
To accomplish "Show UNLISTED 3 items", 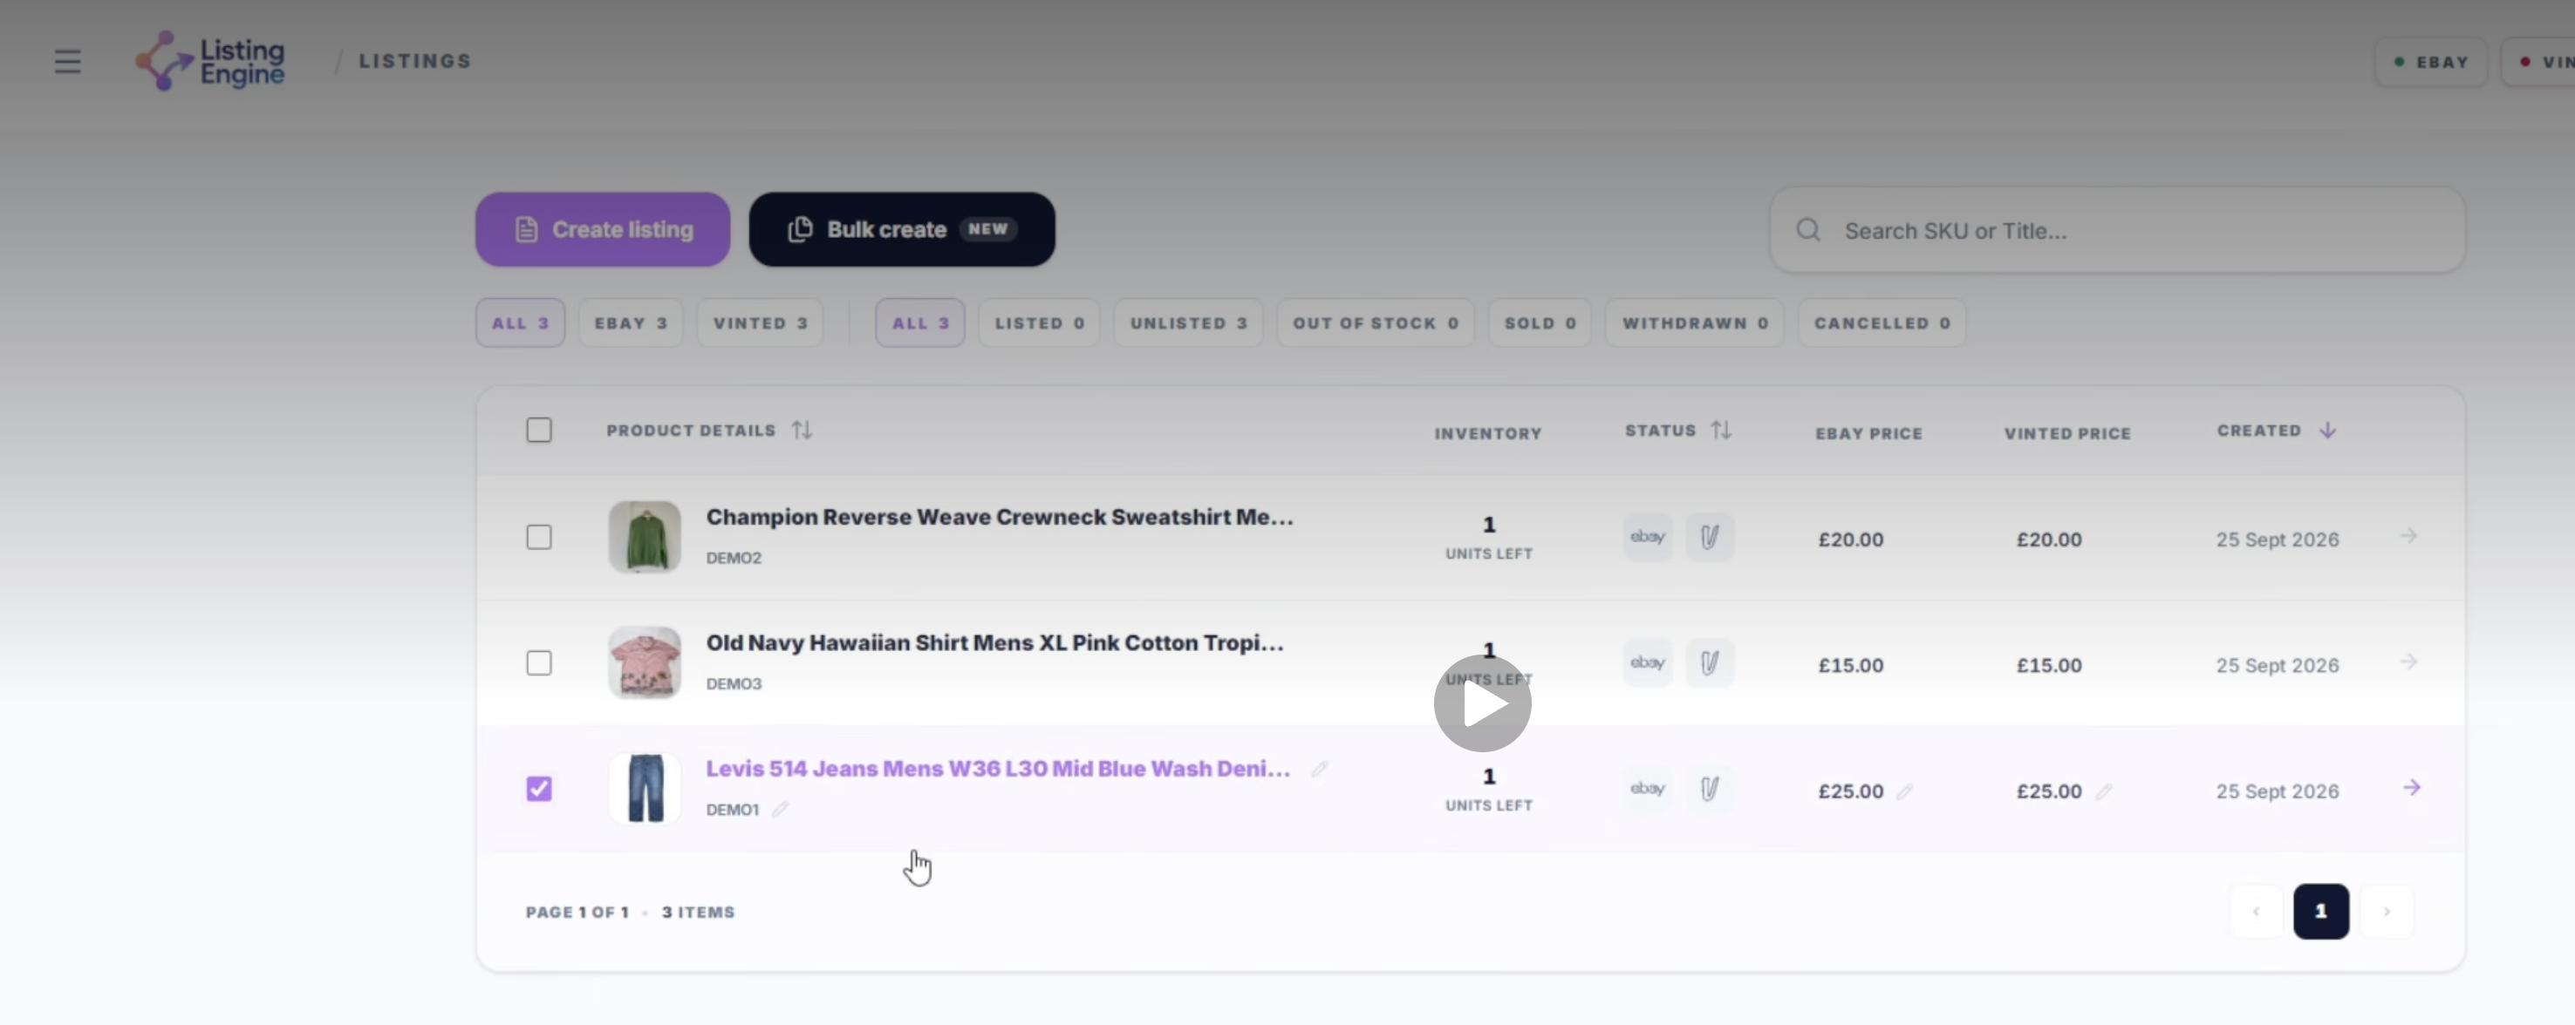I will coord(1189,322).
